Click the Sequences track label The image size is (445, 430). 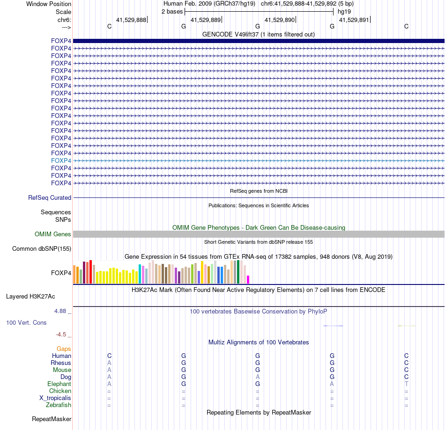tap(56, 212)
